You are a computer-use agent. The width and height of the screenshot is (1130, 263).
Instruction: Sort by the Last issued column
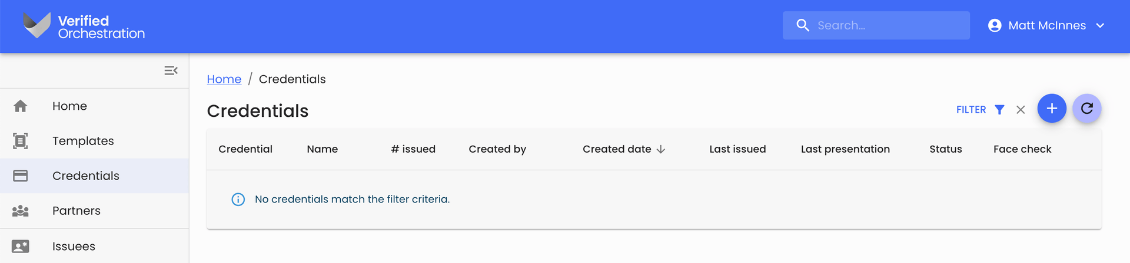(737, 149)
